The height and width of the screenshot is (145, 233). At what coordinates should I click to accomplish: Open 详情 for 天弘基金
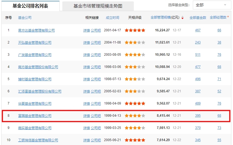[86, 42]
